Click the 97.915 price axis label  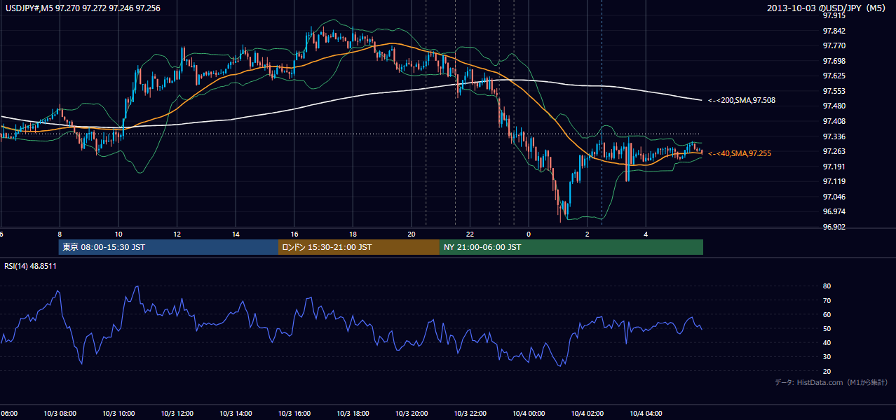coord(834,15)
